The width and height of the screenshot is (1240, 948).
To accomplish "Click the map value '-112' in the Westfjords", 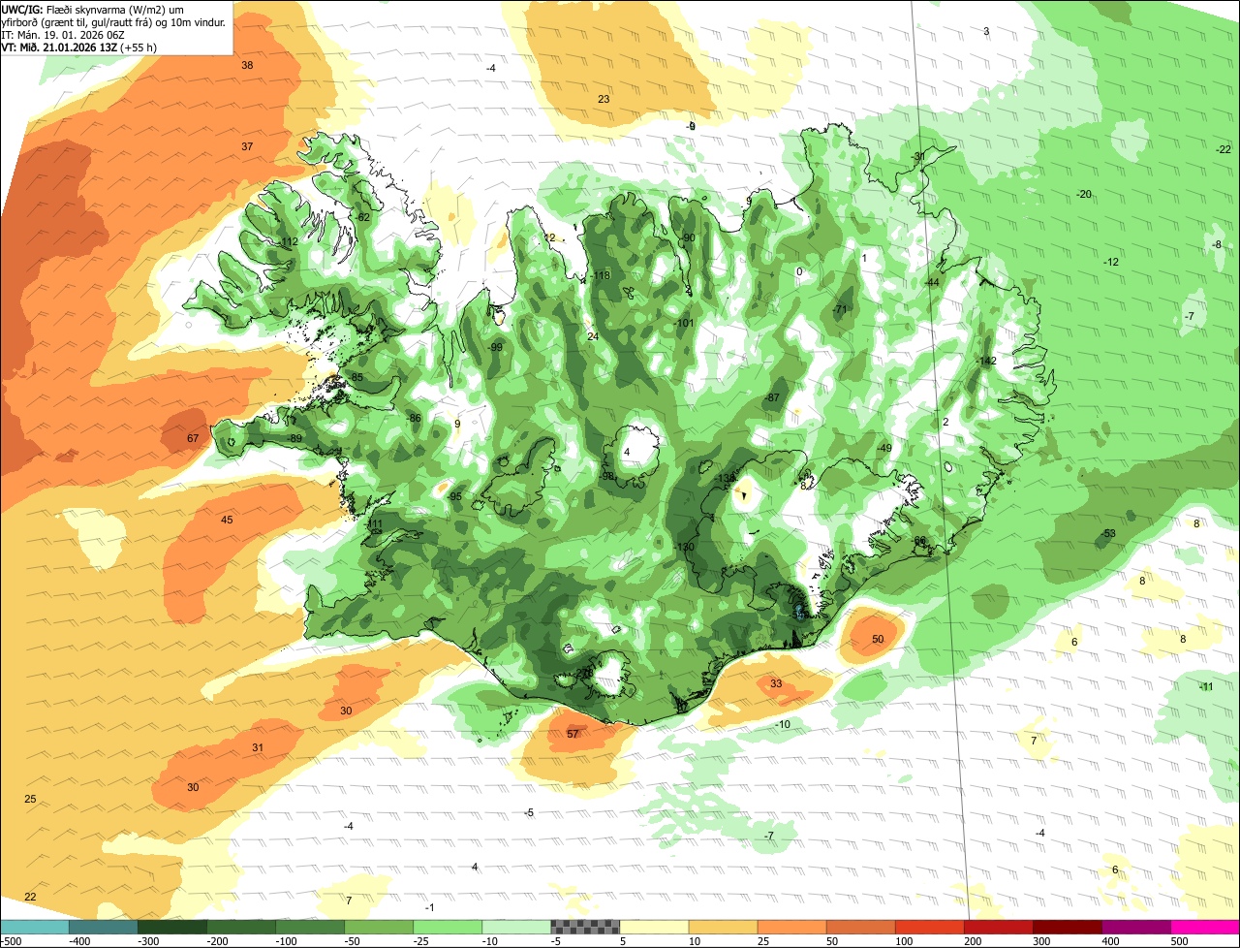I will pyautogui.click(x=288, y=242).
